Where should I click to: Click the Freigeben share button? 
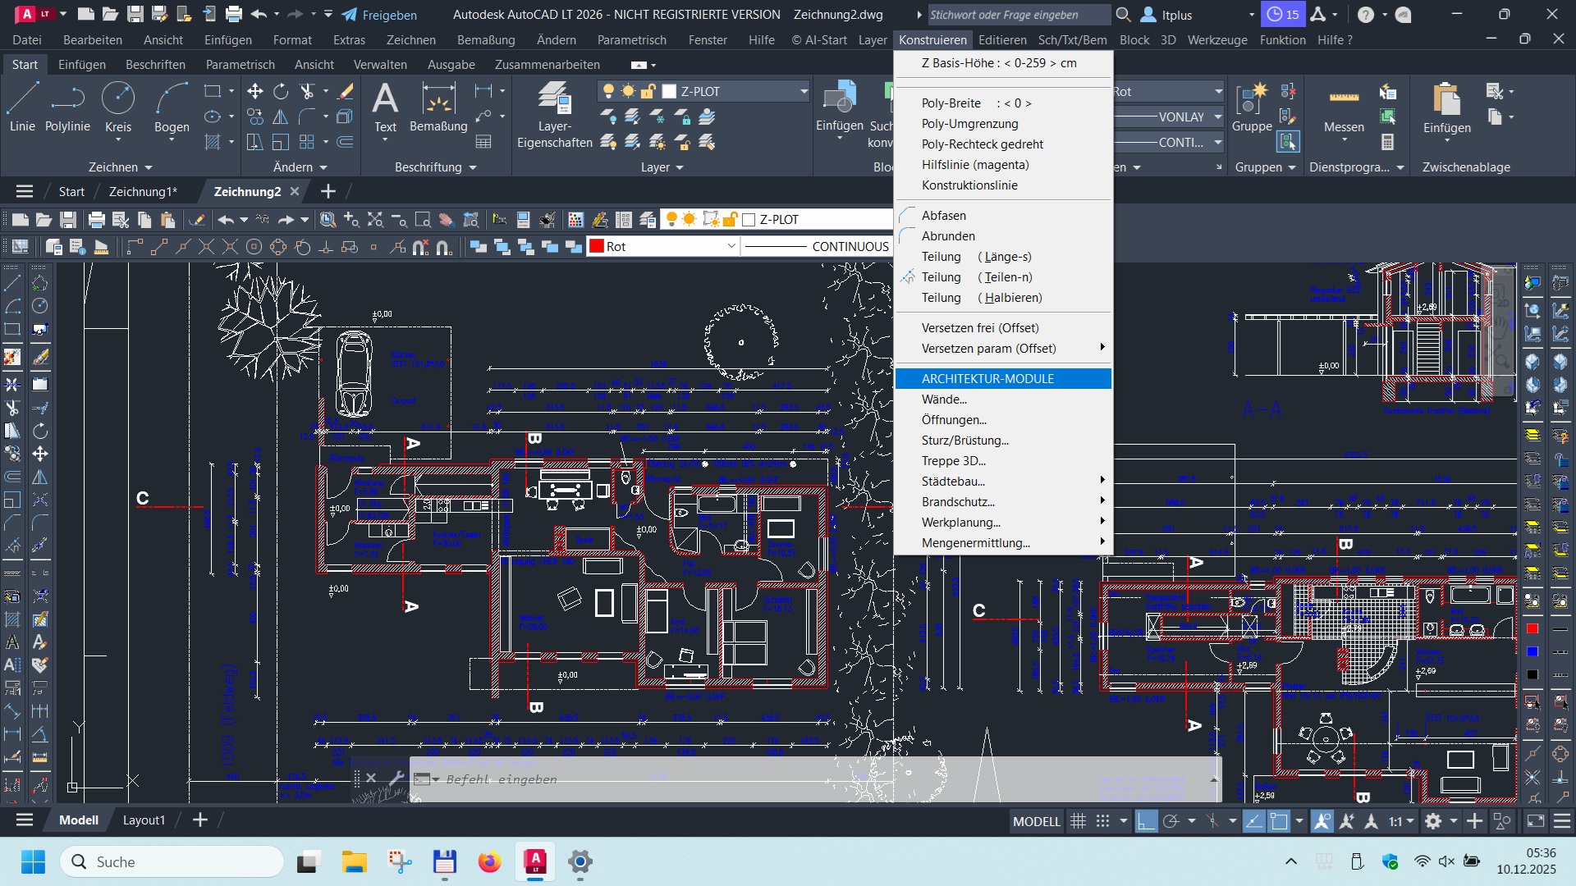pyautogui.click(x=379, y=15)
